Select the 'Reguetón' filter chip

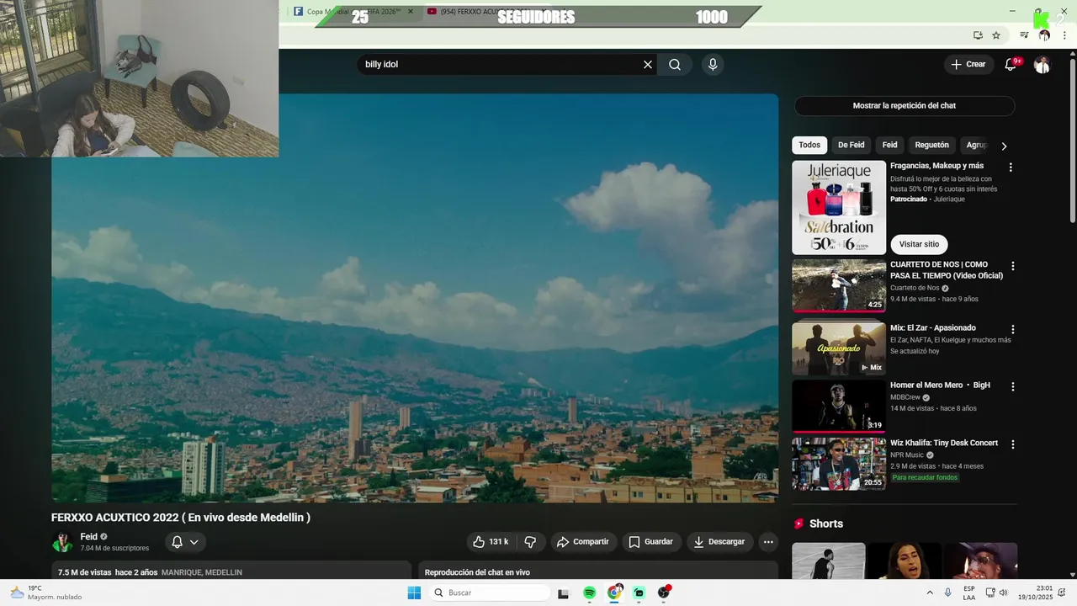pyautogui.click(x=931, y=146)
